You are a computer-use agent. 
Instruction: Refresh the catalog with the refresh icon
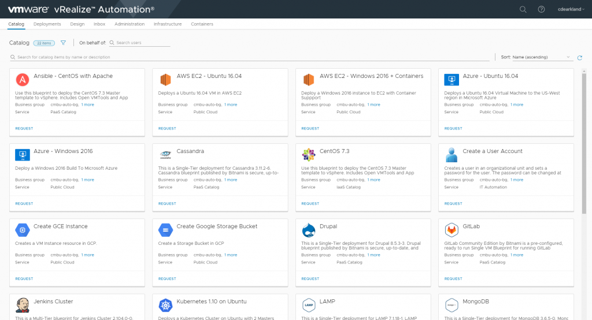[580, 58]
